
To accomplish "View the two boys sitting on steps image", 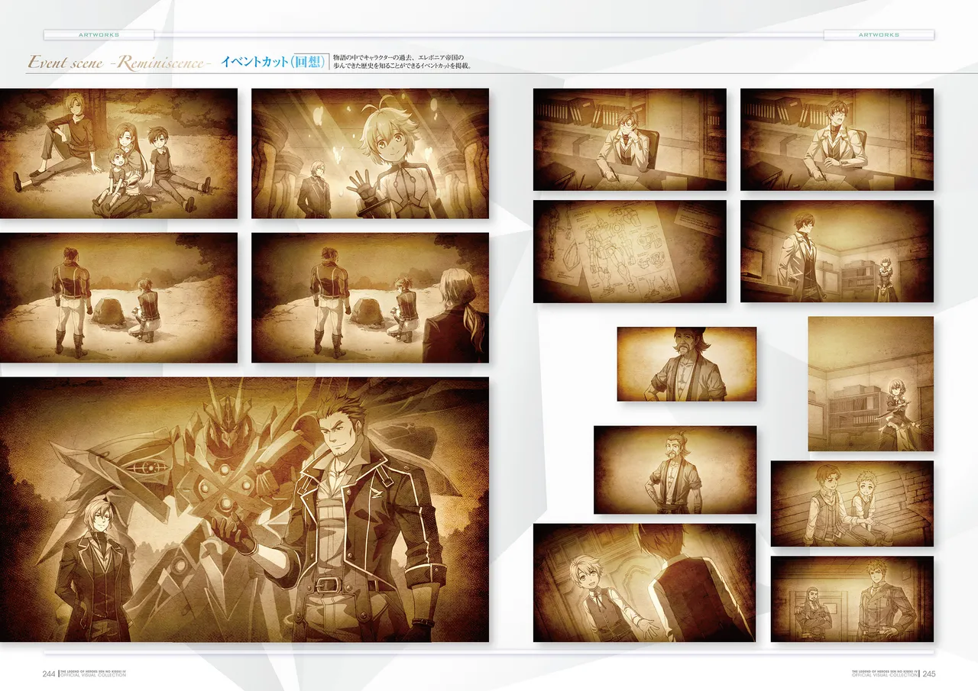I will pos(852,503).
